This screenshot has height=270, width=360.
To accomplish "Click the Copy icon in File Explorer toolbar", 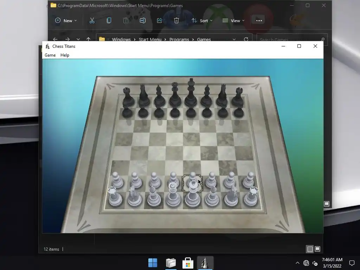I will tap(109, 21).
